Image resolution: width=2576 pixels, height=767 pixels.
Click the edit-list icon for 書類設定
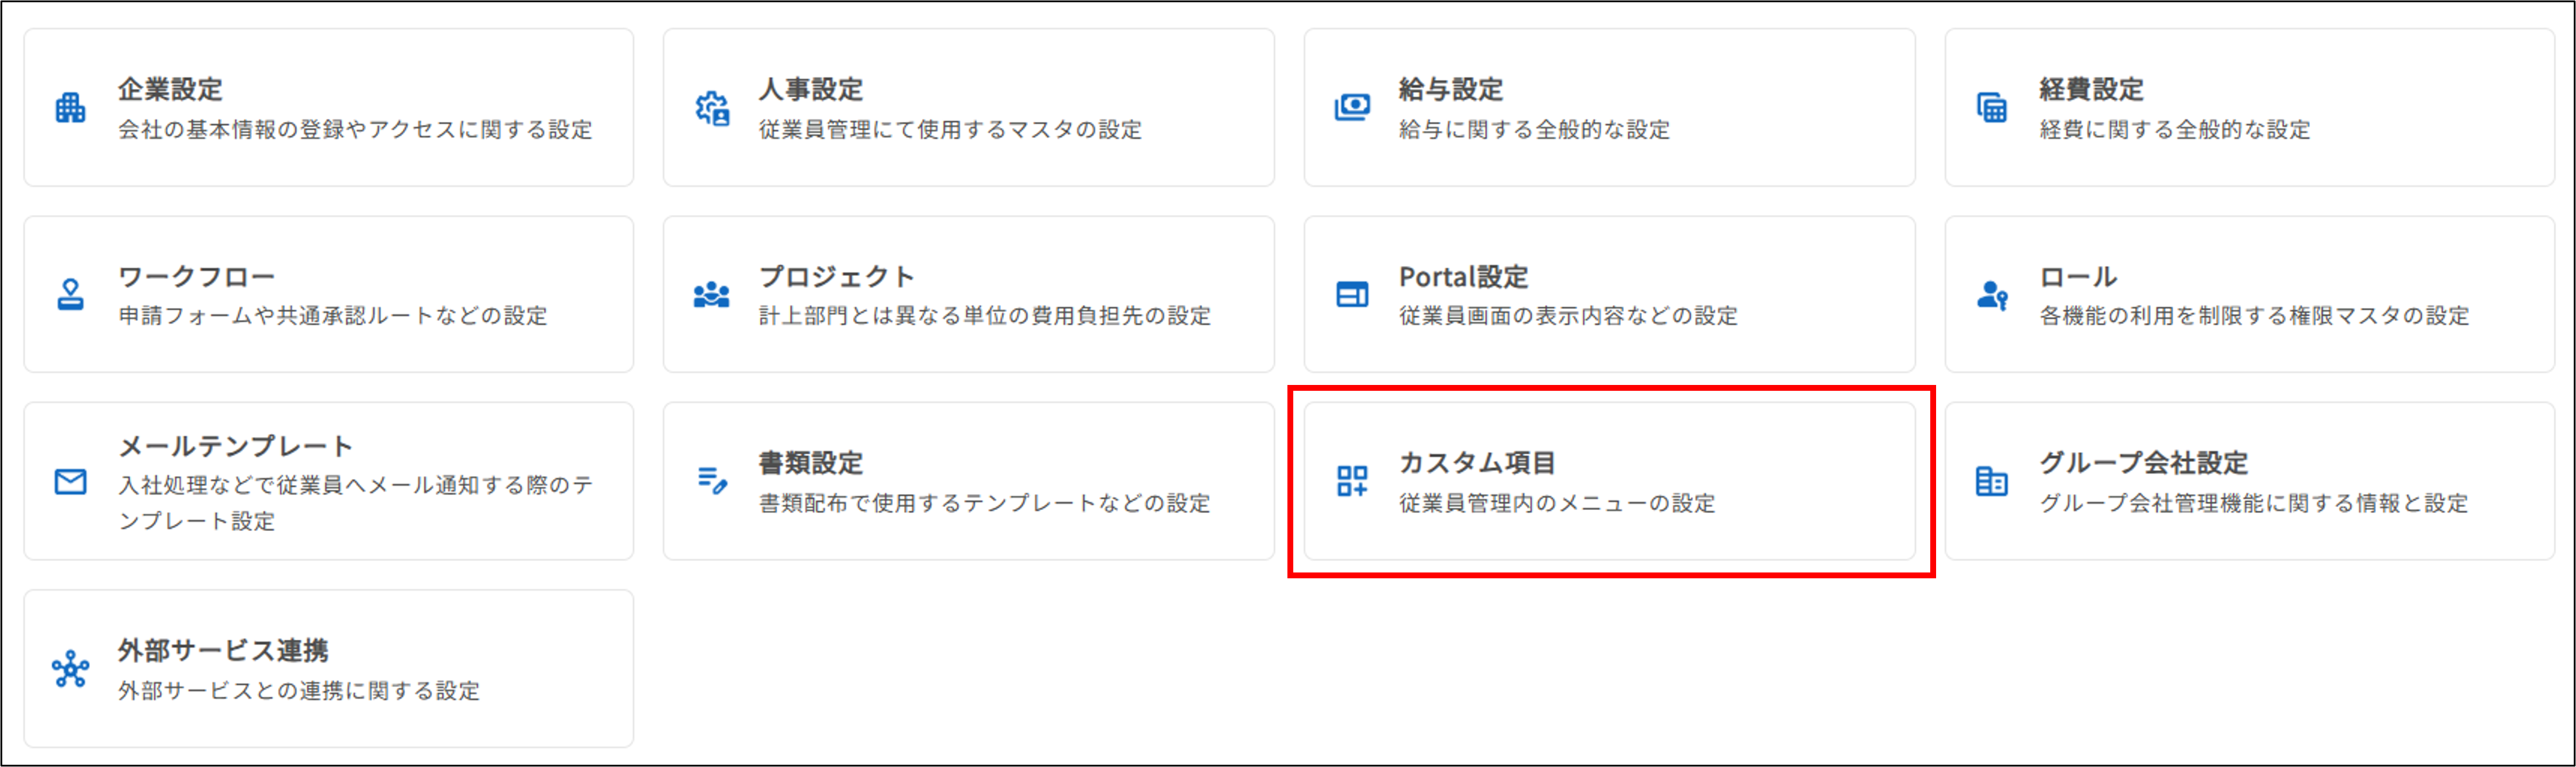(x=712, y=481)
